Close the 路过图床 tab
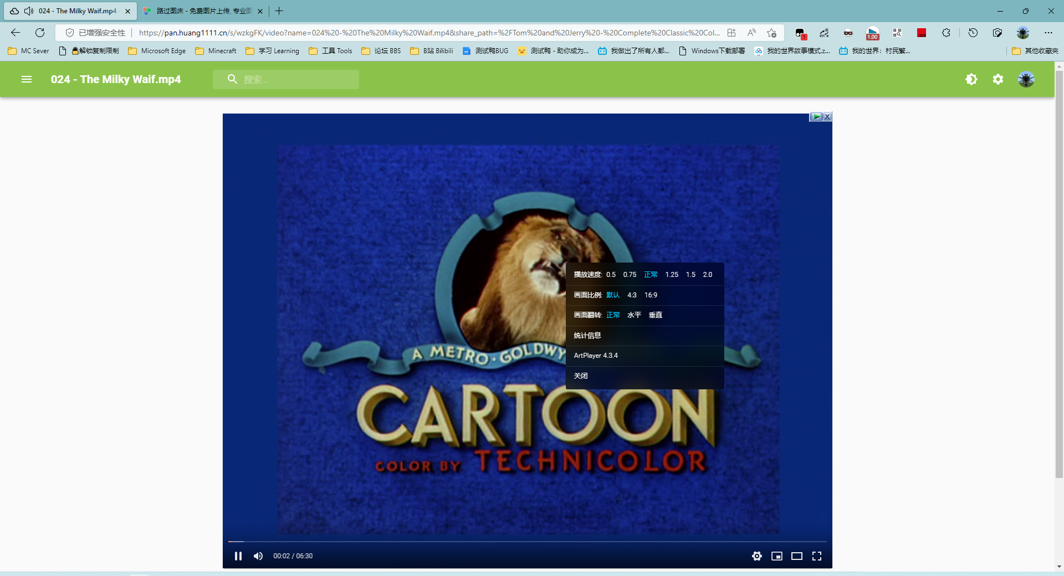This screenshot has width=1064, height=576. (260, 11)
